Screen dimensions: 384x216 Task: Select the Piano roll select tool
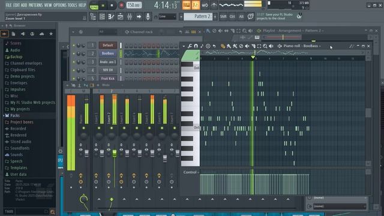pyautogui.click(x=259, y=46)
